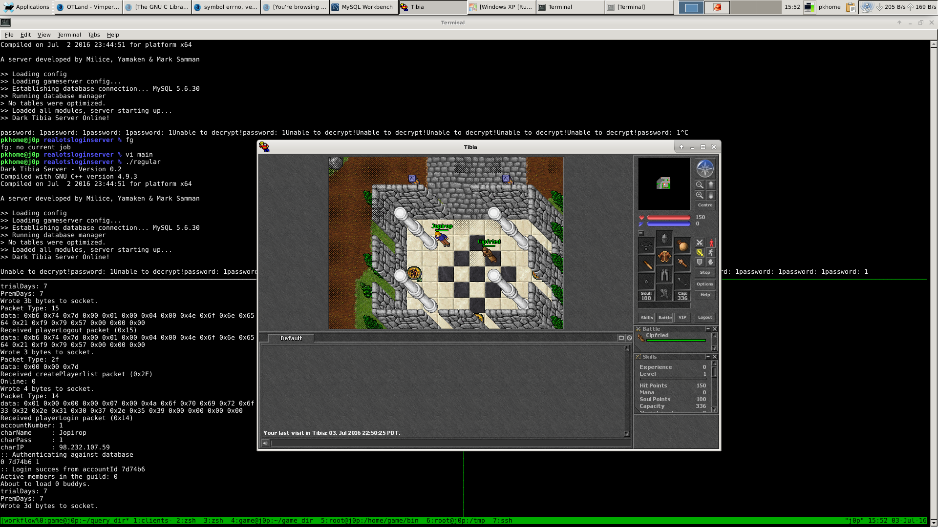Open the Tibia Options dialog

pos(705,284)
